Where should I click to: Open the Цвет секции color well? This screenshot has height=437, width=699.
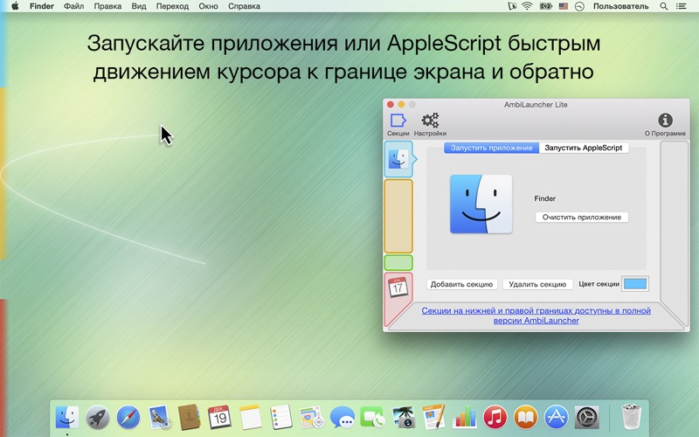point(635,283)
